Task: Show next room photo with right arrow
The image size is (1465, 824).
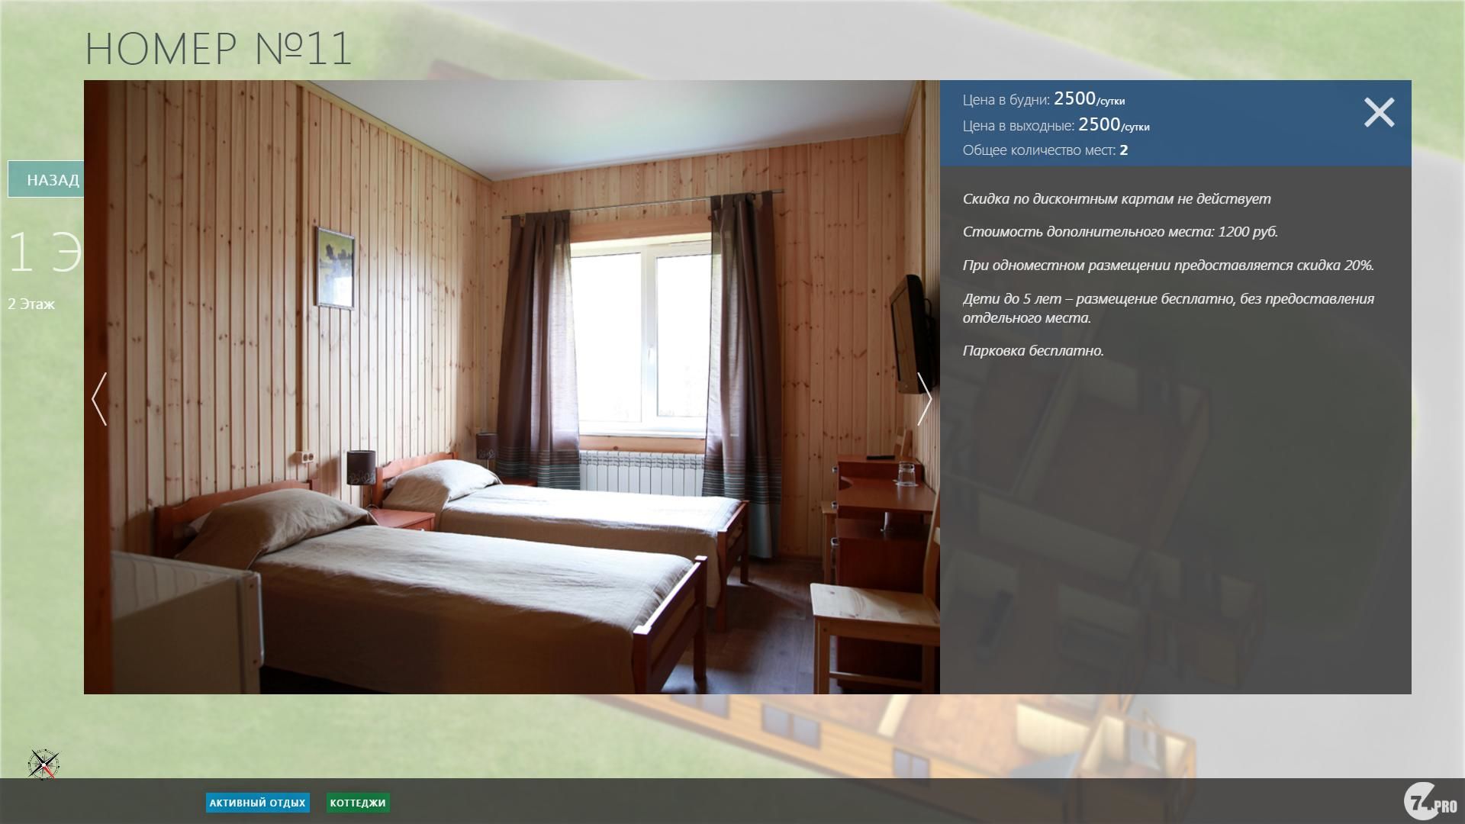Action: [924, 398]
